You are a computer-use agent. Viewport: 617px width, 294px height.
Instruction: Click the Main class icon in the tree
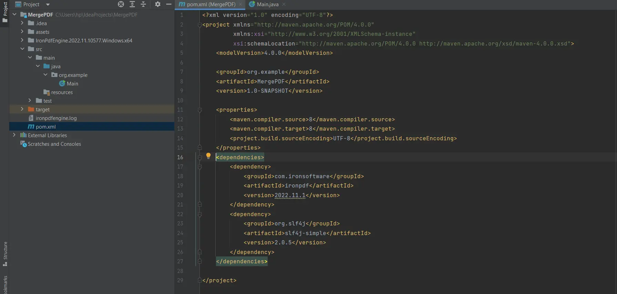(62, 83)
